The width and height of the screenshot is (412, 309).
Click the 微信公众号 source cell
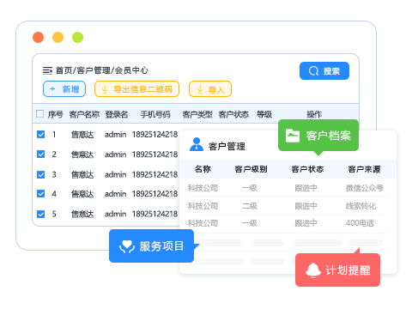coord(365,188)
